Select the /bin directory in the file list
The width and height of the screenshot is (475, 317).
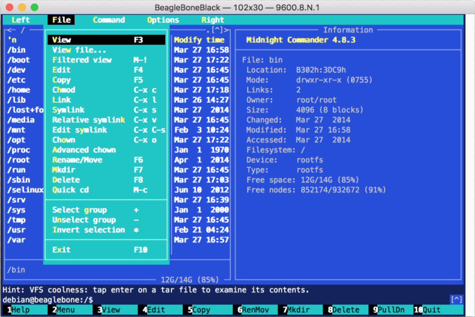point(17,49)
